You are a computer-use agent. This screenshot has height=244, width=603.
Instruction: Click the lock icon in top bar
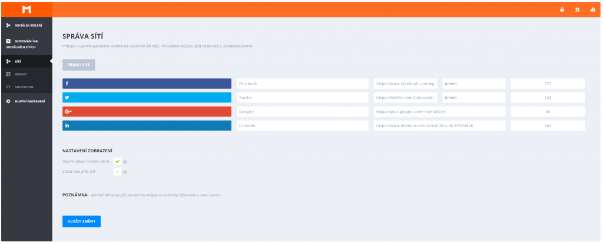tap(562, 9)
